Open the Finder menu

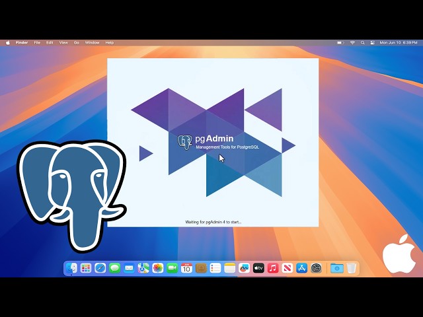click(22, 42)
